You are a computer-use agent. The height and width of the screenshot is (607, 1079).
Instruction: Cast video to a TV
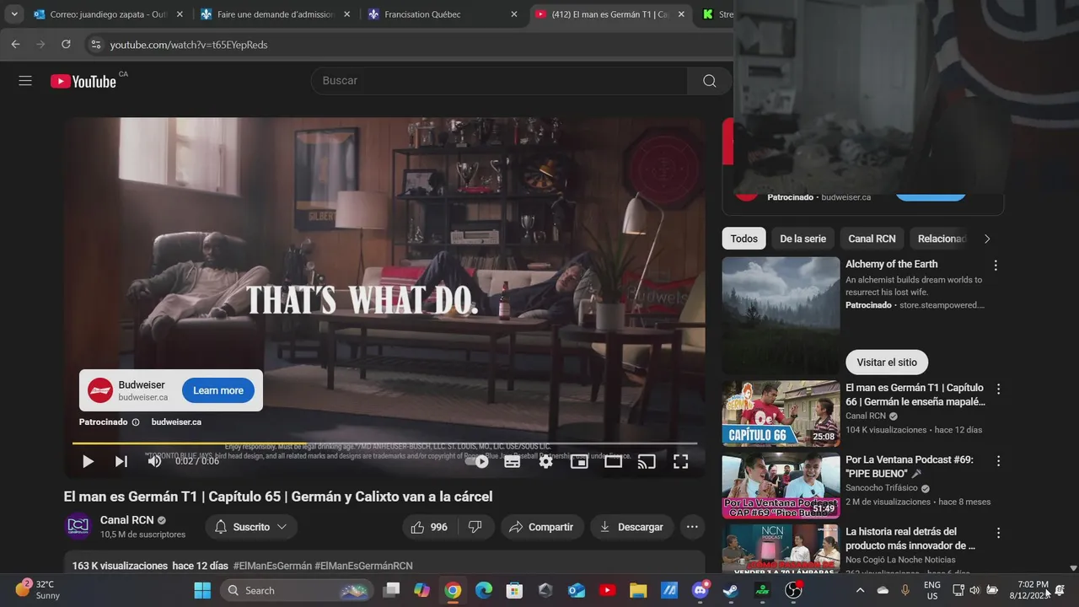[647, 461]
